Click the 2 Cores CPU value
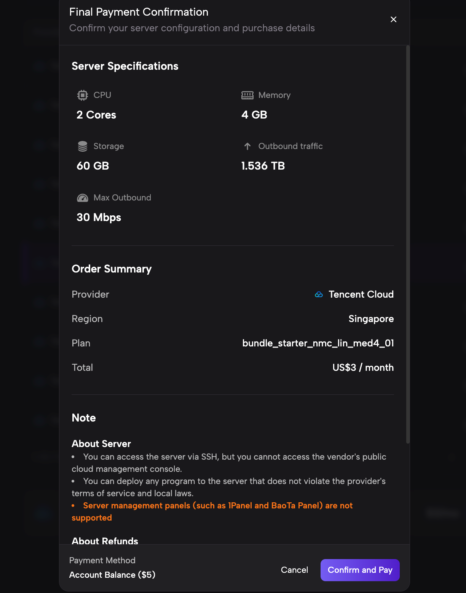Viewport: 466px width, 593px height. (96, 115)
